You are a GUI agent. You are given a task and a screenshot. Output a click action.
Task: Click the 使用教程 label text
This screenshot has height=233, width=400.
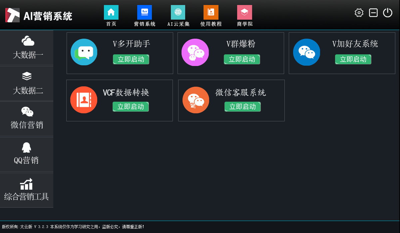(x=211, y=24)
